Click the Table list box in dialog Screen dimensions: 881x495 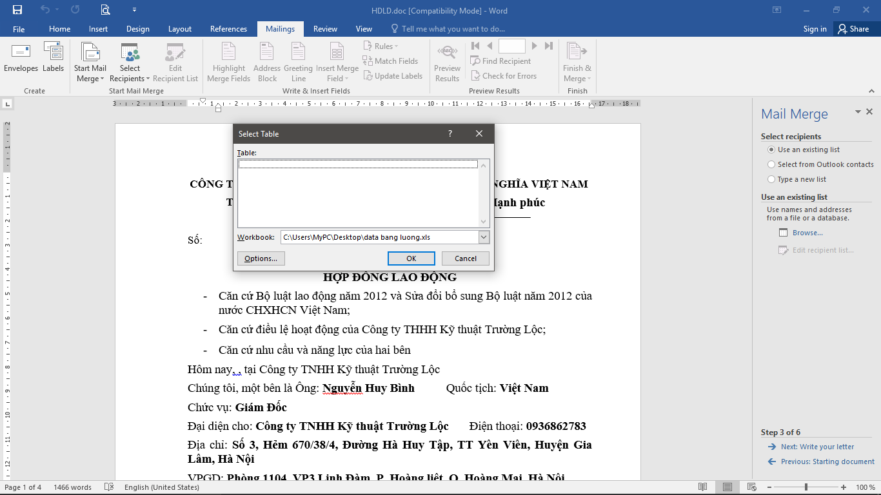[358, 193]
